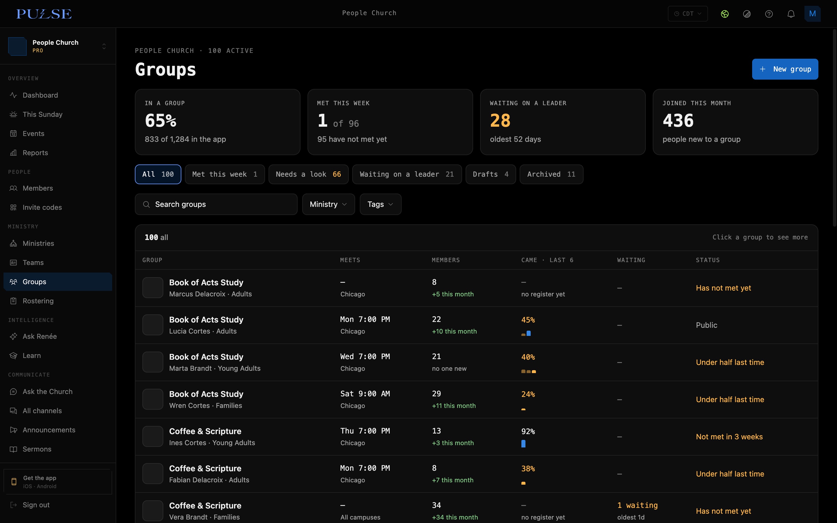This screenshot has width=837, height=523.
Task: Open the notifications bell icon
Action: tap(791, 14)
